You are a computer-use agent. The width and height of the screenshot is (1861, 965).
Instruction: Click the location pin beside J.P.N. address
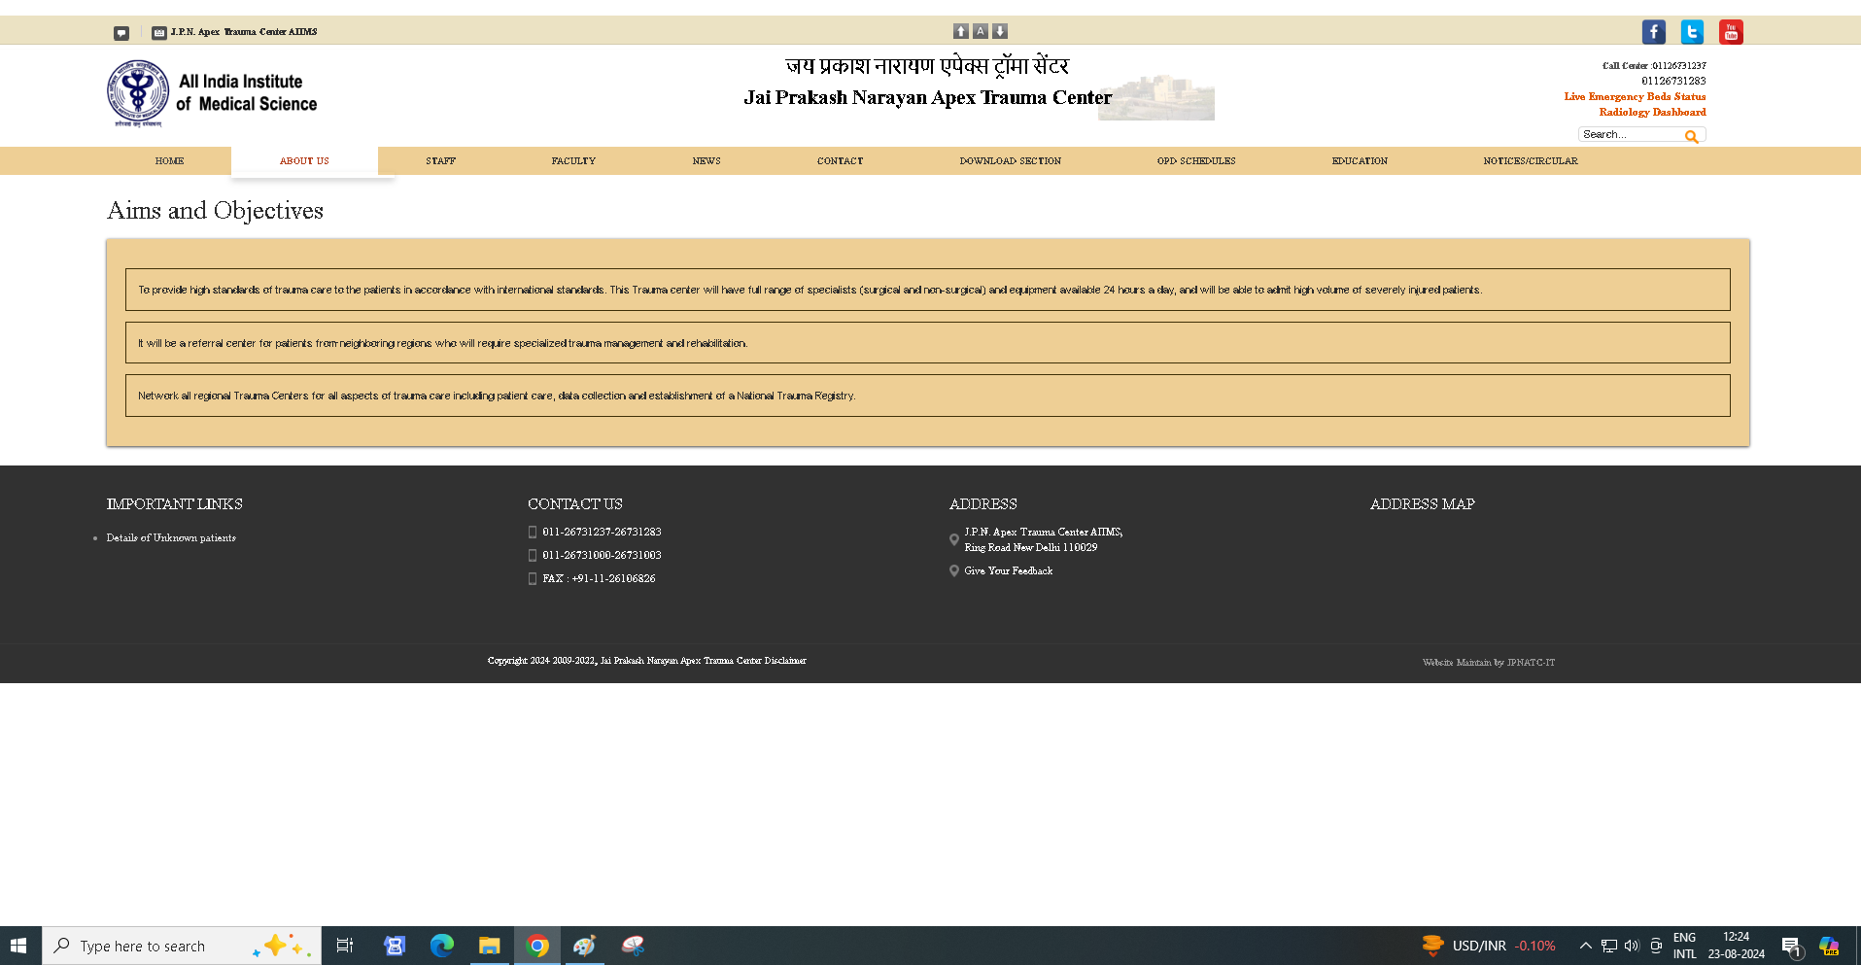954,539
